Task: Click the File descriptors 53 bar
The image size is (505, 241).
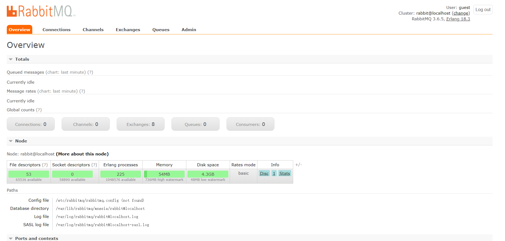Action: click(29, 174)
